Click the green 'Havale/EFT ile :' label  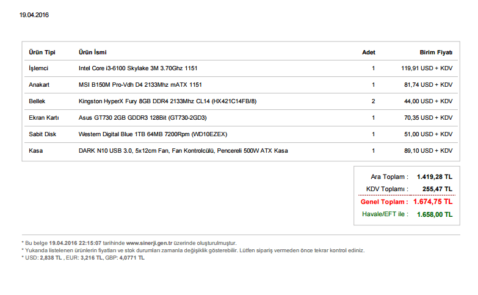pyautogui.click(x=385, y=214)
